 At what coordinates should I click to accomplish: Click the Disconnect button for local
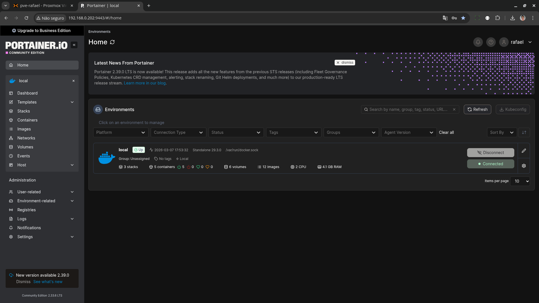(490, 153)
